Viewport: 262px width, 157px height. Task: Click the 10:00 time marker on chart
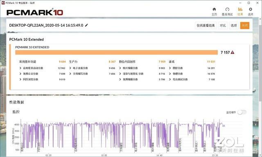[x=104, y=155]
